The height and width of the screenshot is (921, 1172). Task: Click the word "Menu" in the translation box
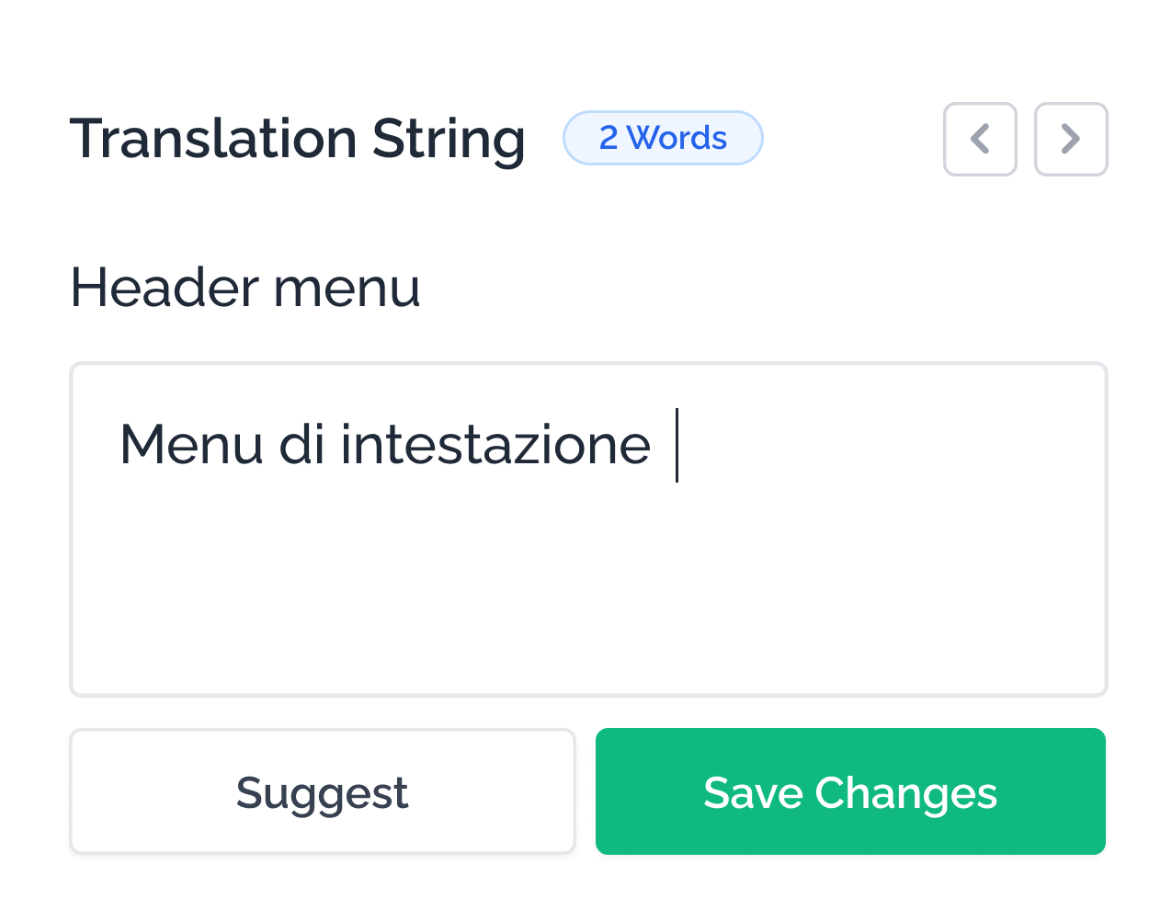click(x=190, y=445)
